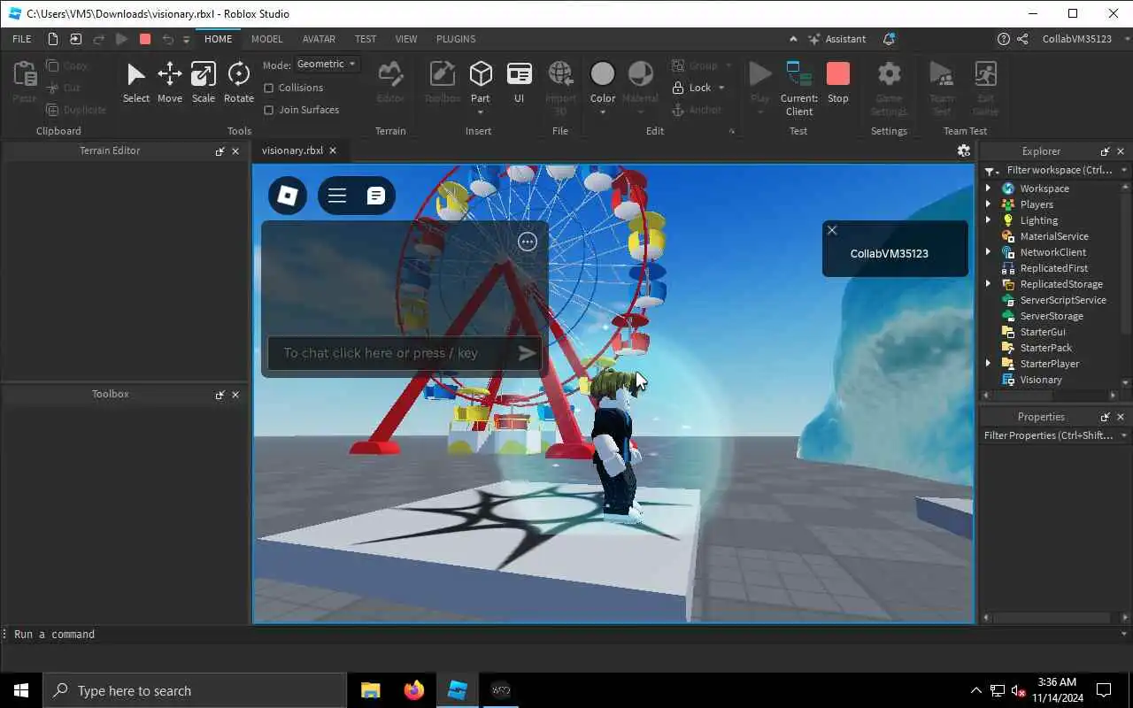Enable the Join Surfaces checkbox

coord(269,110)
